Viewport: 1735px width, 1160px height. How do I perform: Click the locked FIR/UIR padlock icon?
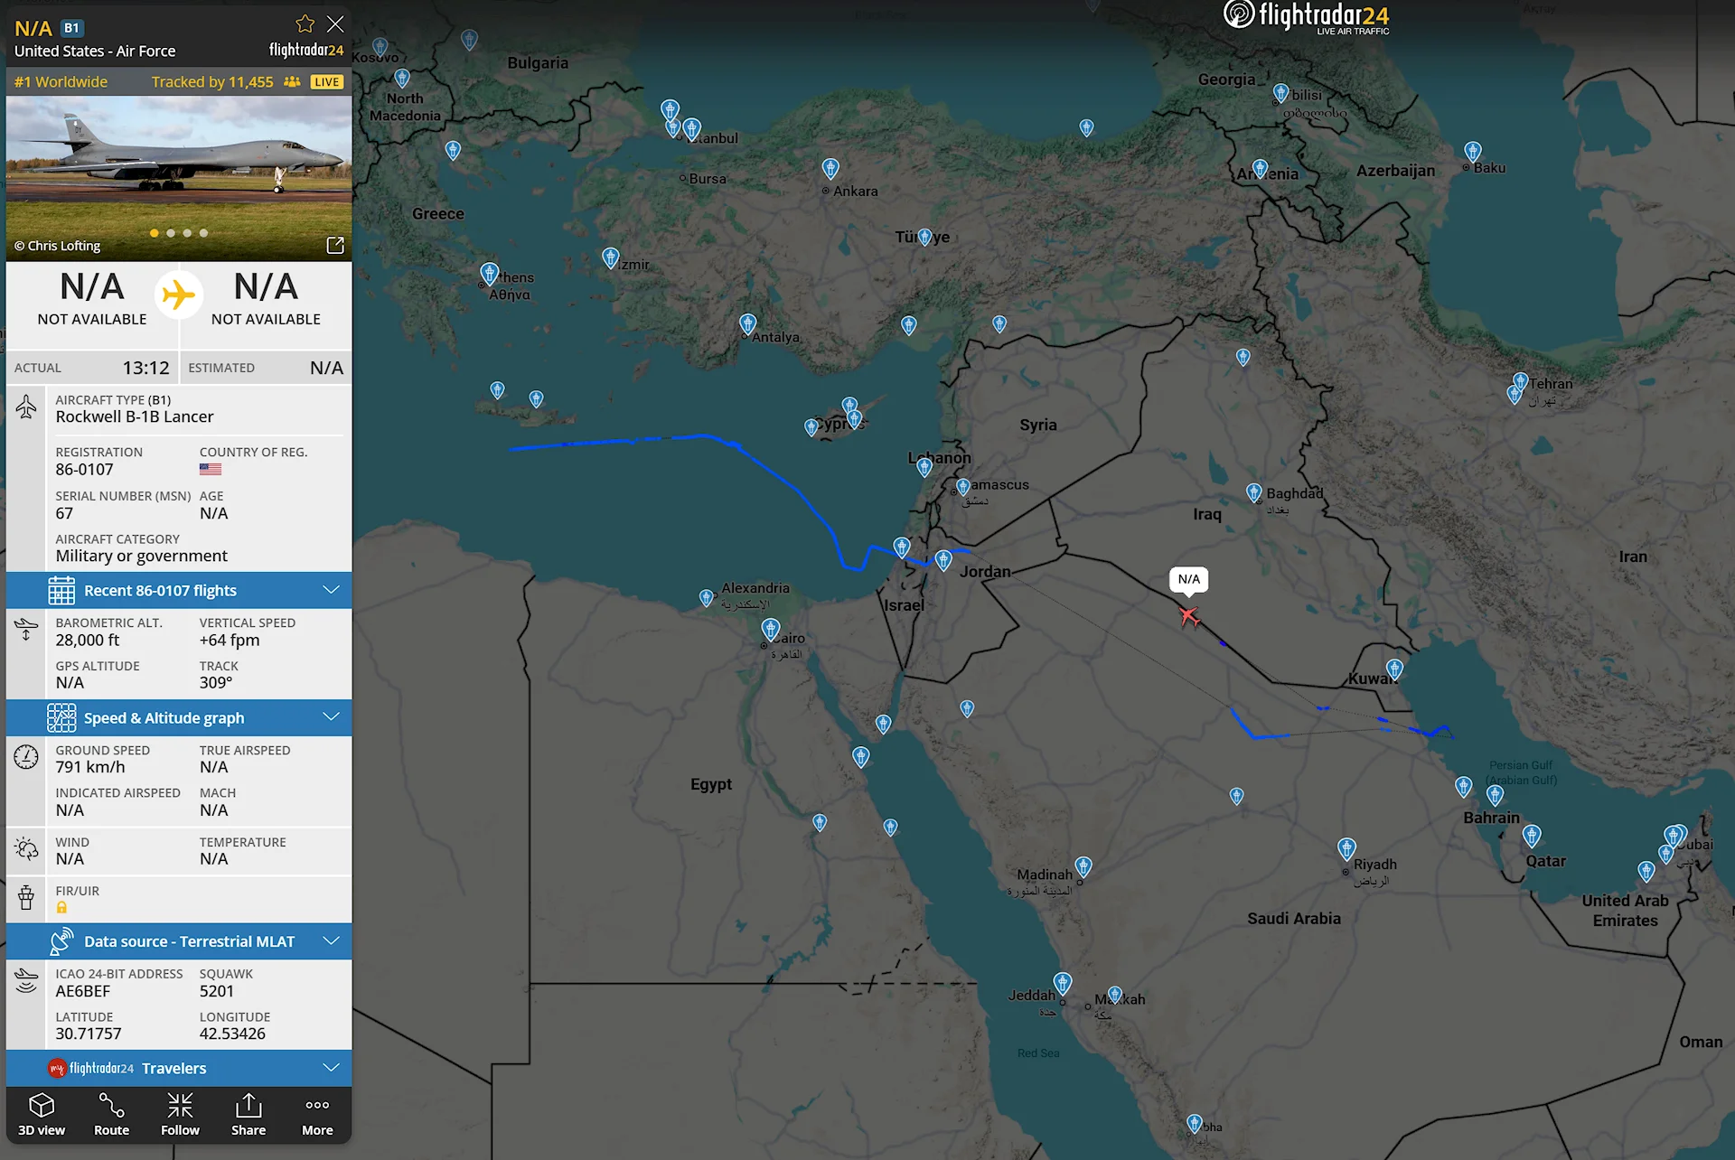(x=61, y=908)
